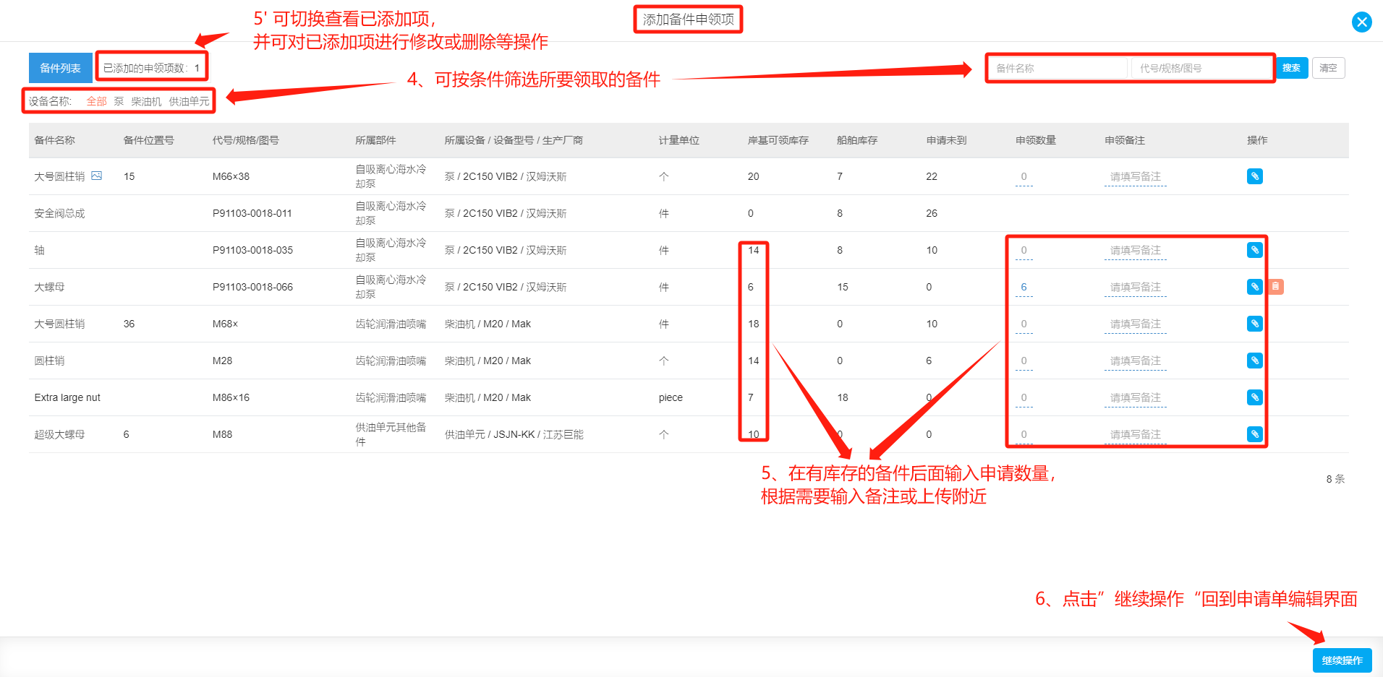Click the 清空 button

click(1328, 68)
